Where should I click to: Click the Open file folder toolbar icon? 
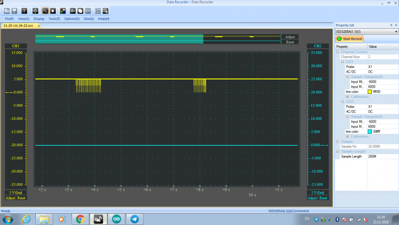(7, 11)
